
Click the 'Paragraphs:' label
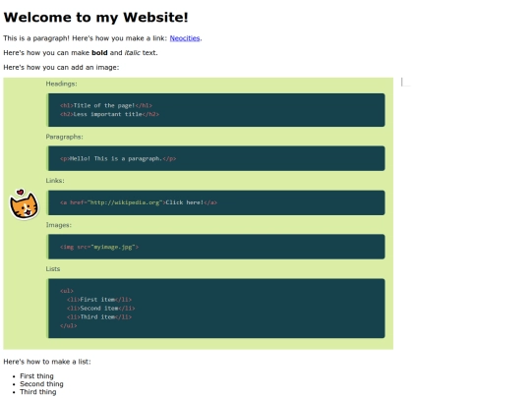[x=64, y=137]
